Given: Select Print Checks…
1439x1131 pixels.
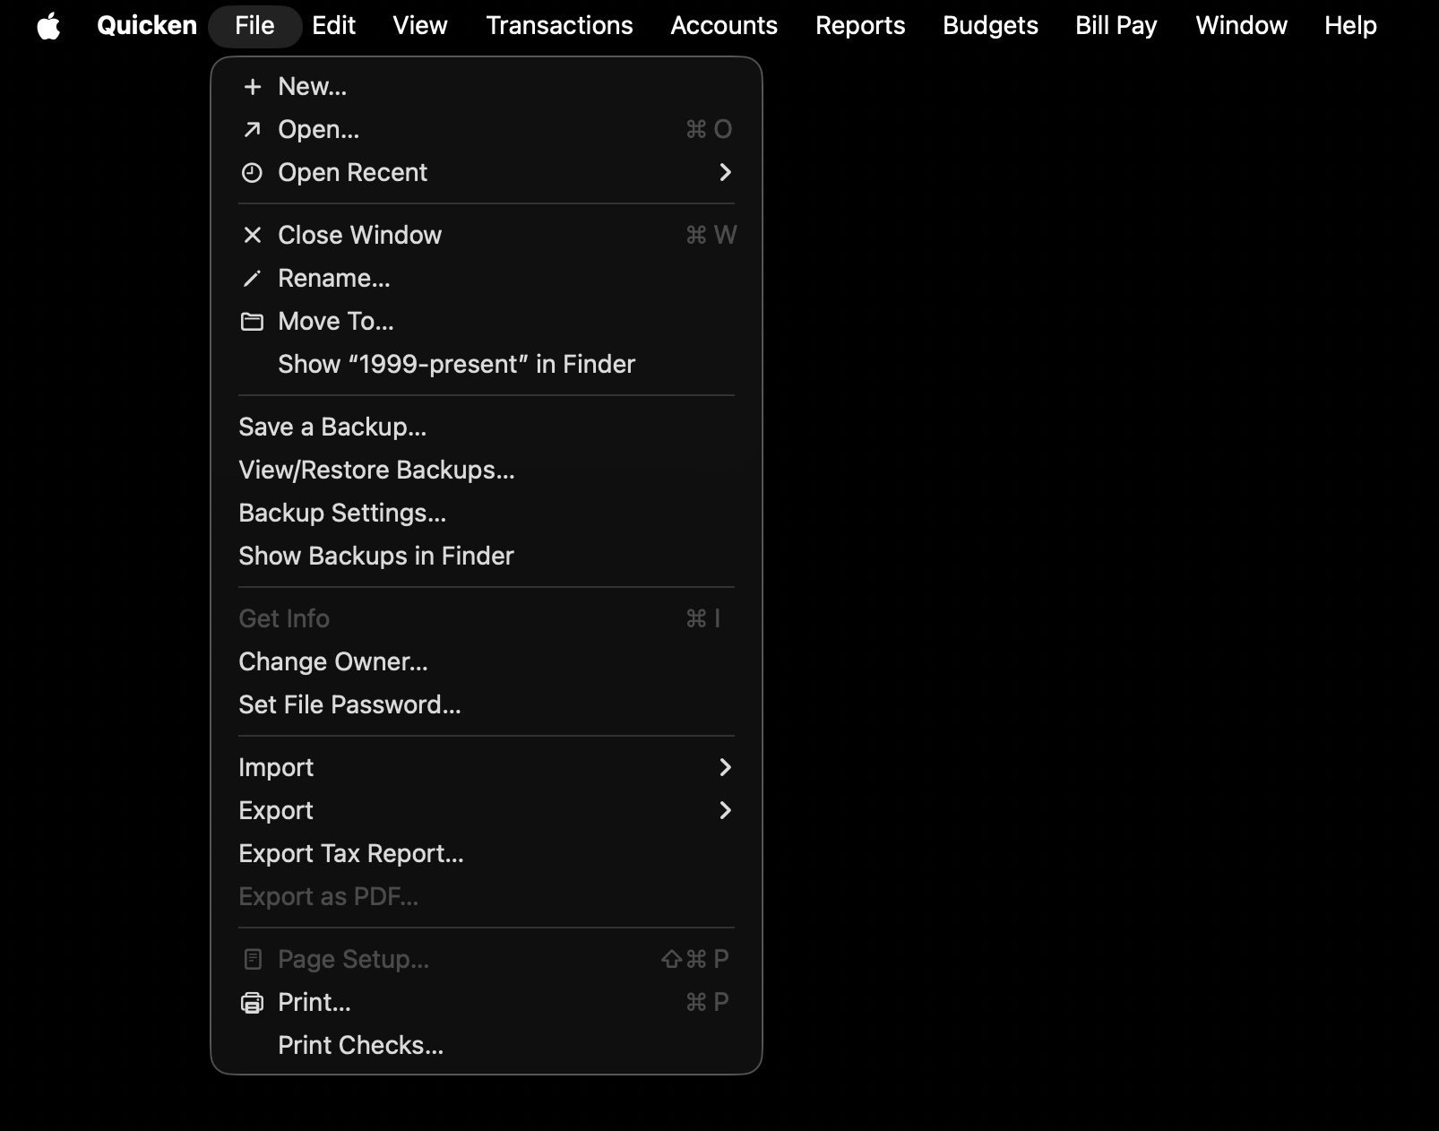Looking at the screenshot, I should pyautogui.click(x=487, y=1046).
